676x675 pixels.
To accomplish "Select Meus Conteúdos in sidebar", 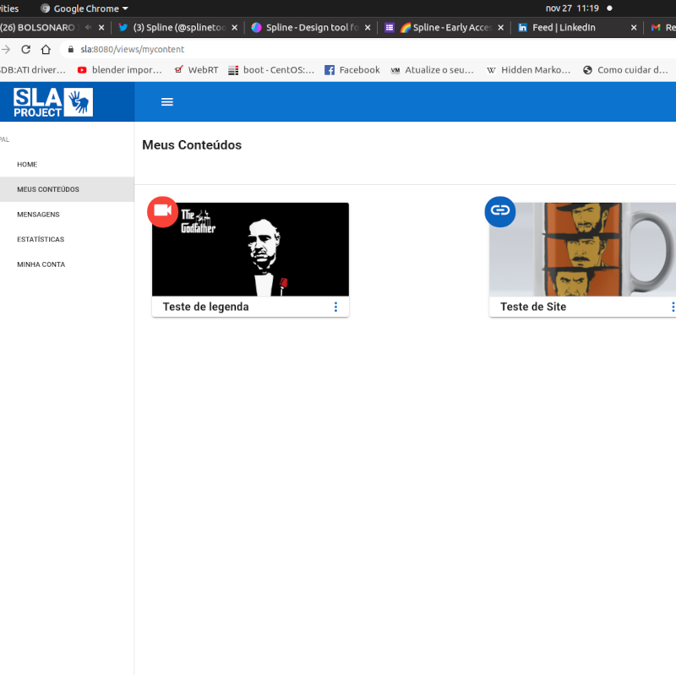I will pos(48,189).
